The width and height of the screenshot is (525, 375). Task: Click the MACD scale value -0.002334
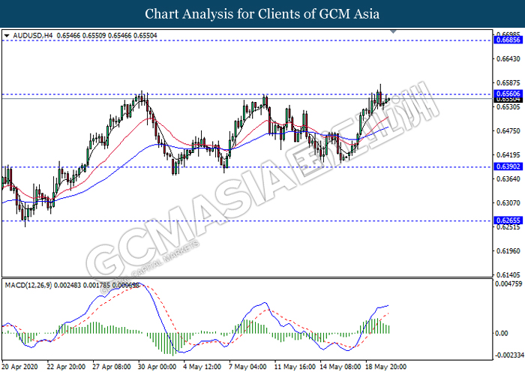click(509, 355)
